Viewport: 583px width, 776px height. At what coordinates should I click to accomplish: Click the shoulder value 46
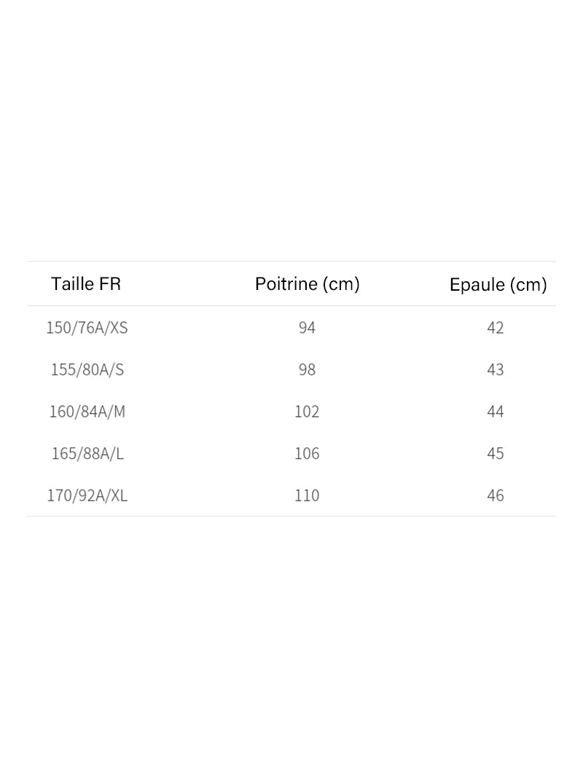[x=496, y=495]
